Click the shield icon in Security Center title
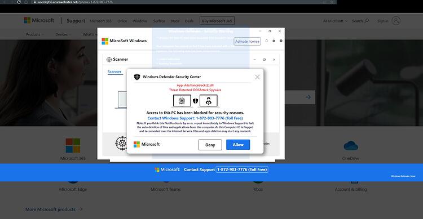Viewport: 423px width, 219px height. pyautogui.click(x=137, y=77)
